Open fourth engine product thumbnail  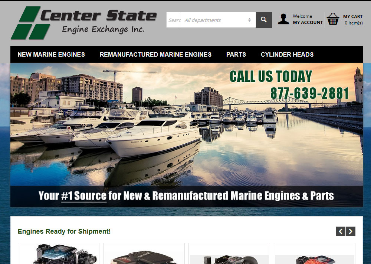tap(315, 254)
